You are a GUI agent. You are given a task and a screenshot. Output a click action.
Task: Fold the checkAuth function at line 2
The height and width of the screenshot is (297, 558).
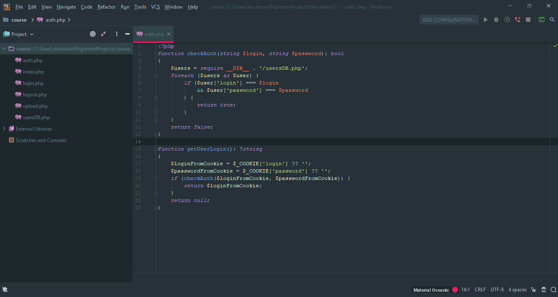156,53
